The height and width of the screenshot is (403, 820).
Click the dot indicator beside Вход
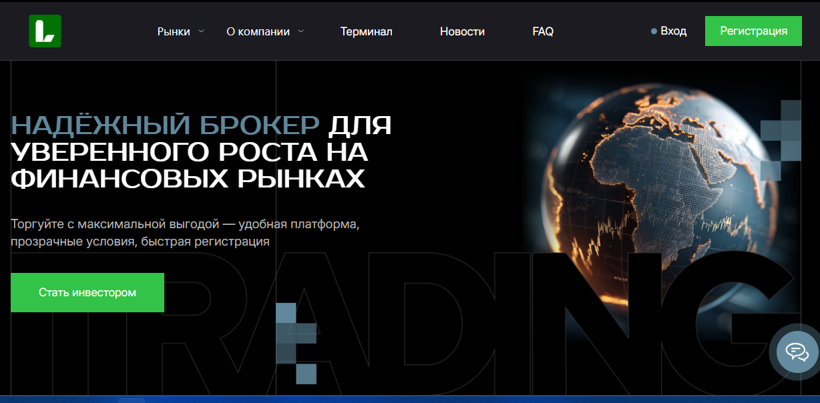click(x=654, y=31)
